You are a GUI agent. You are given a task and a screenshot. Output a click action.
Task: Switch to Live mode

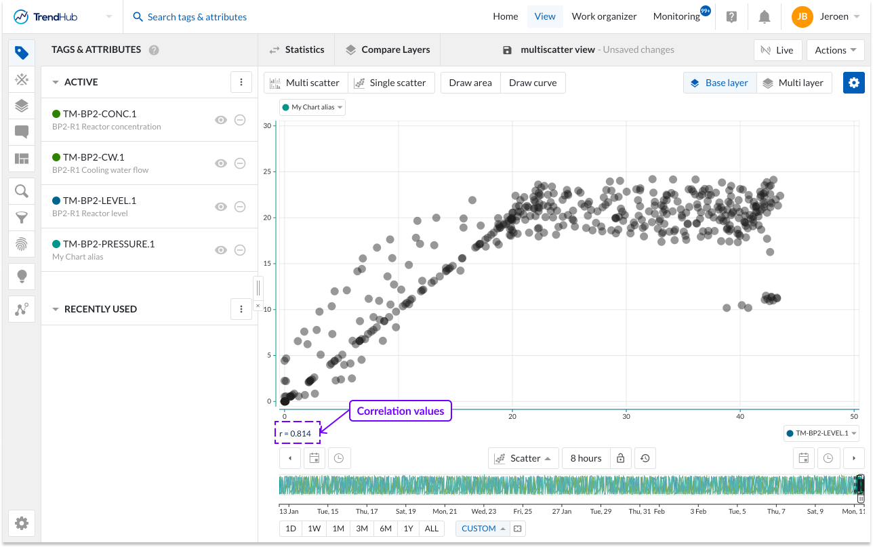click(x=777, y=49)
